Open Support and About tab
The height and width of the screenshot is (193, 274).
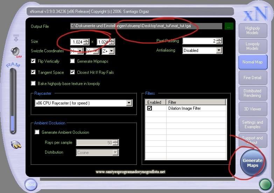tap(253, 140)
